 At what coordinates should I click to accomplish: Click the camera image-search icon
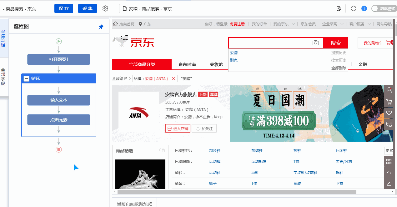(316, 43)
